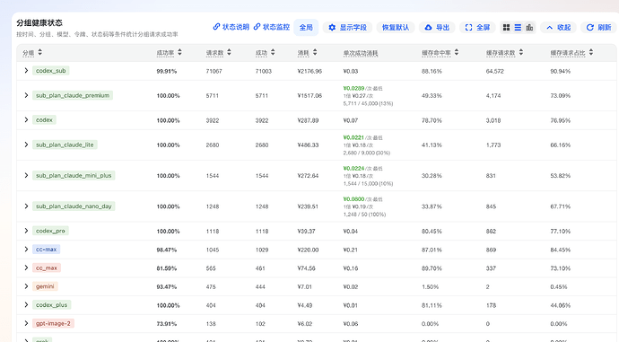Click the 90.94% cache request ratio

coord(561,72)
